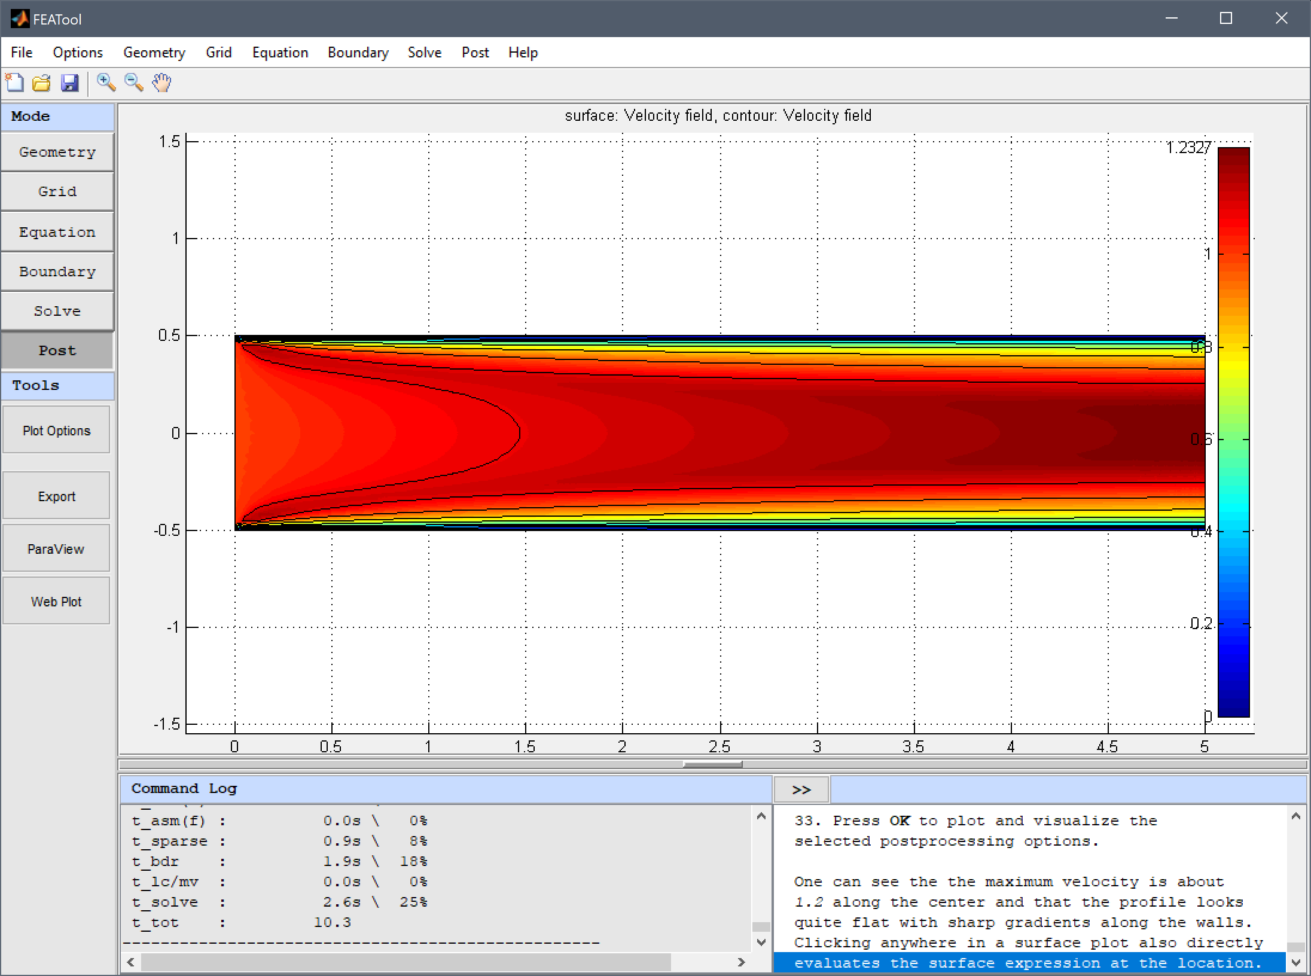Viewport: 1311px width, 976px height.
Task: Click the New model toolbar icon
Action: coord(14,83)
